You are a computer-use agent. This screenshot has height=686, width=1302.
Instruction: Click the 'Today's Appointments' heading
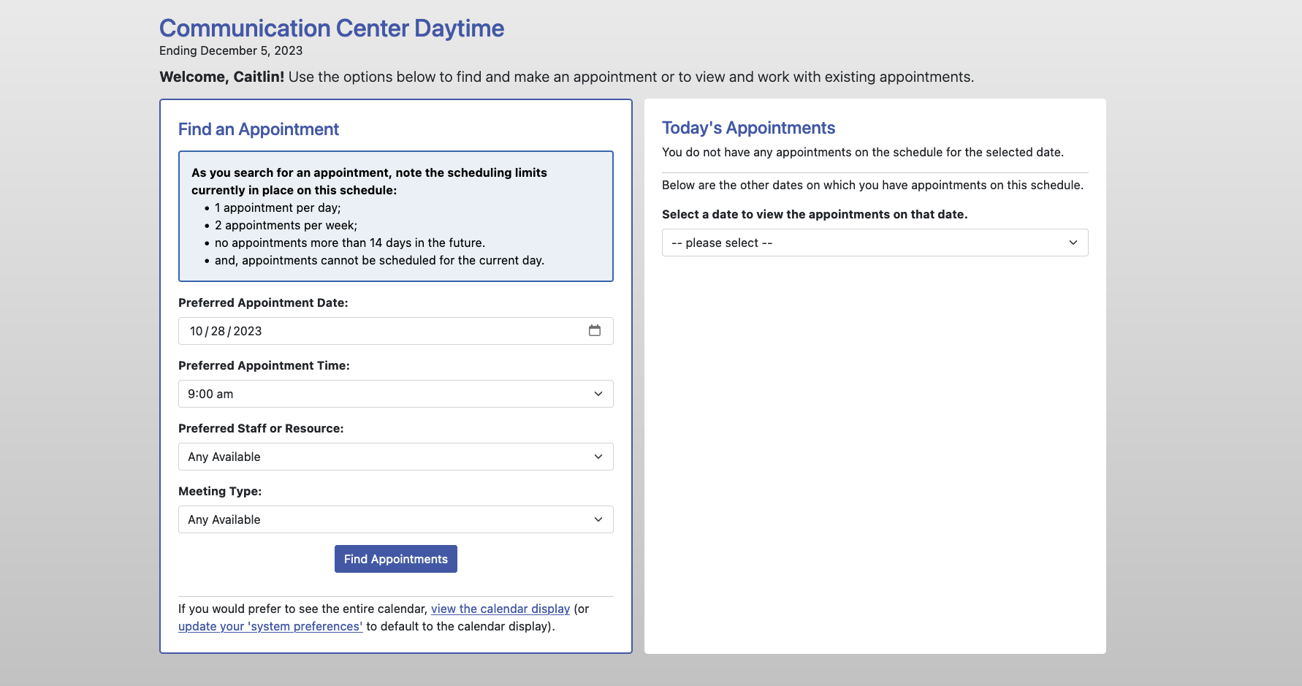coord(749,127)
